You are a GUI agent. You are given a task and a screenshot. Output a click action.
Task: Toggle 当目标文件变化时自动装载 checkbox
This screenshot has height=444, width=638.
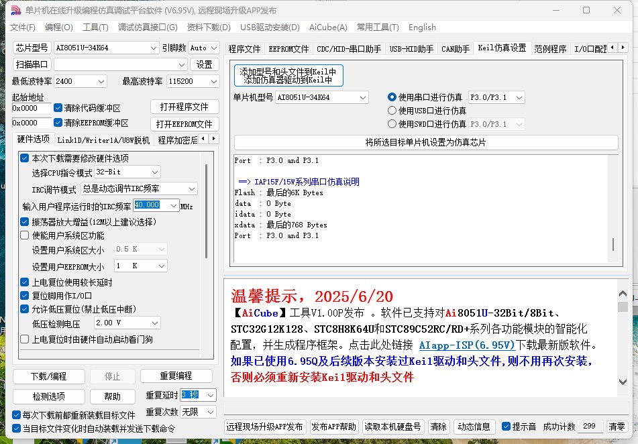point(16,428)
